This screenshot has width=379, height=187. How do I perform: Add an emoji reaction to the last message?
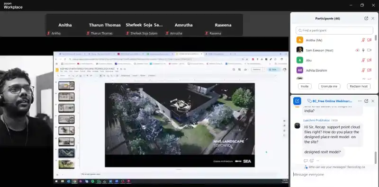tap(312, 160)
